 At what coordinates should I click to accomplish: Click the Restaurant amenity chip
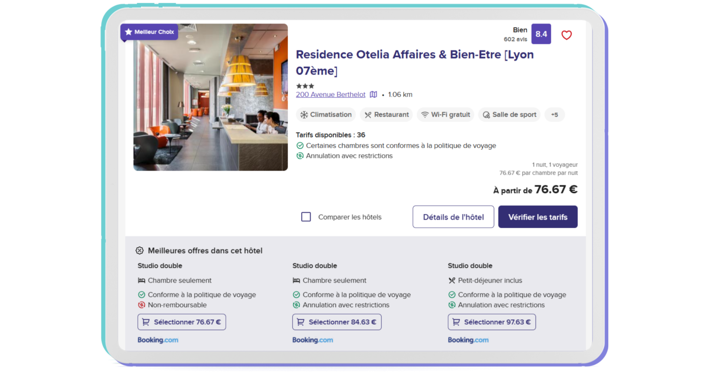(x=386, y=115)
